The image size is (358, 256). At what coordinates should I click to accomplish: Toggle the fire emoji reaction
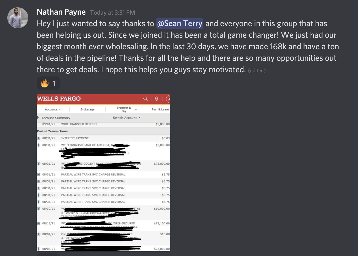coord(48,83)
